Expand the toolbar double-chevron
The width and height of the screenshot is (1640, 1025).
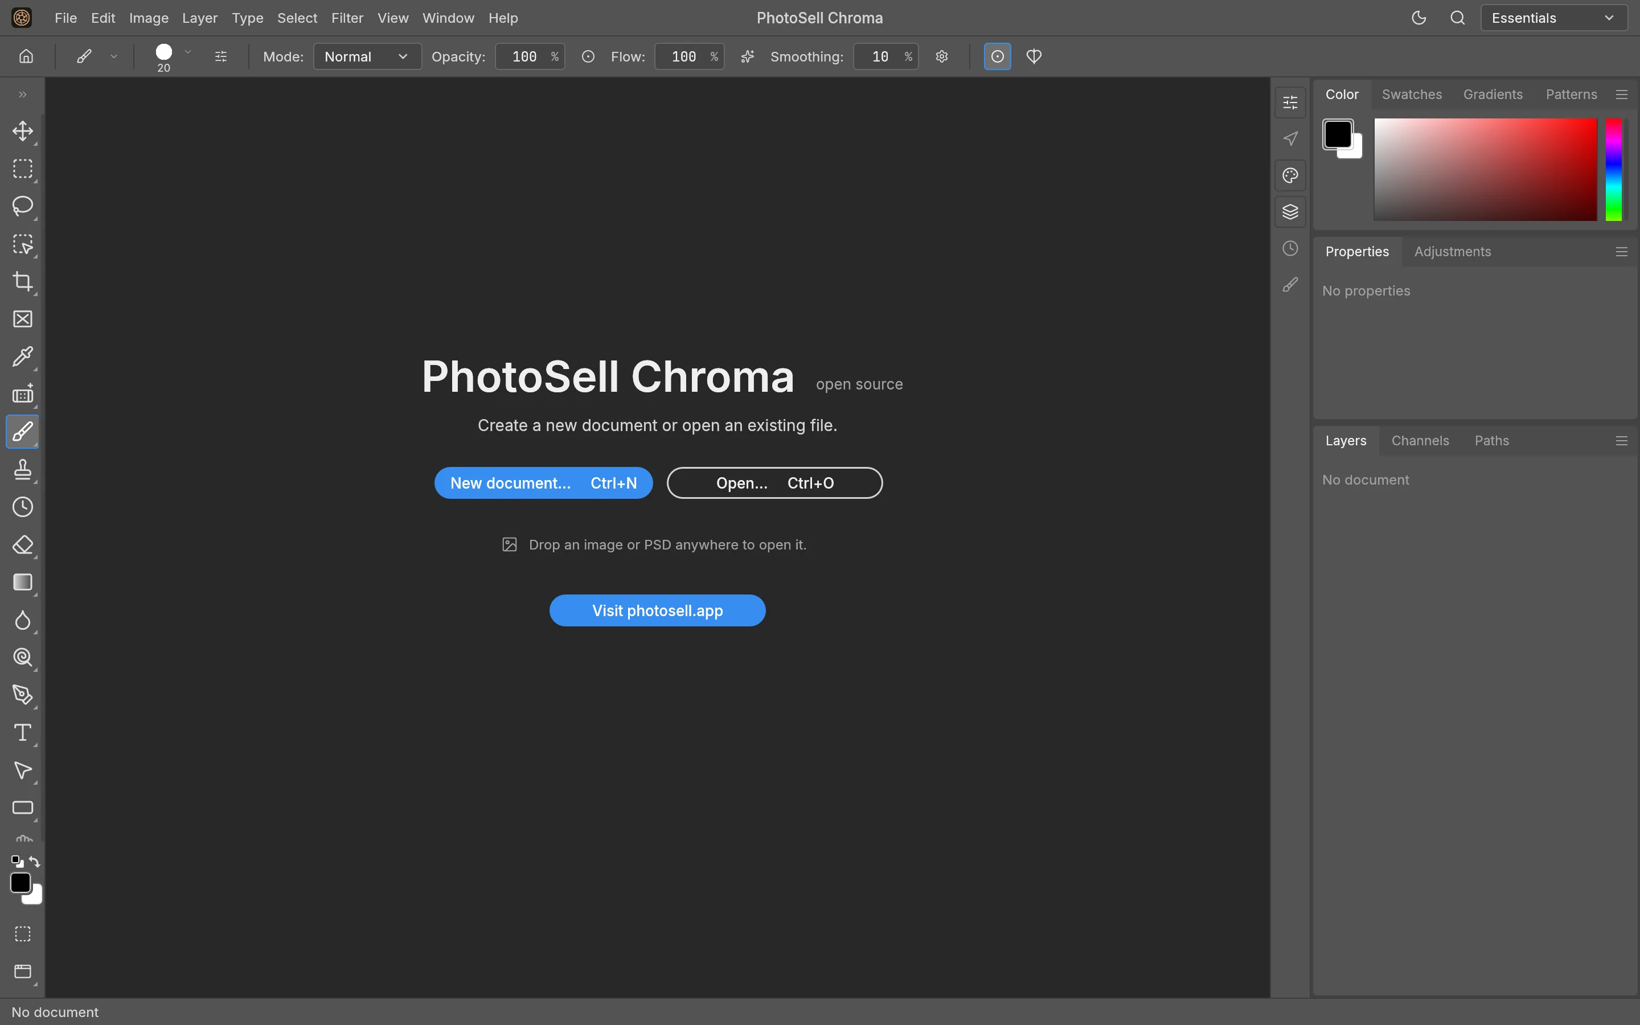click(x=23, y=95)
